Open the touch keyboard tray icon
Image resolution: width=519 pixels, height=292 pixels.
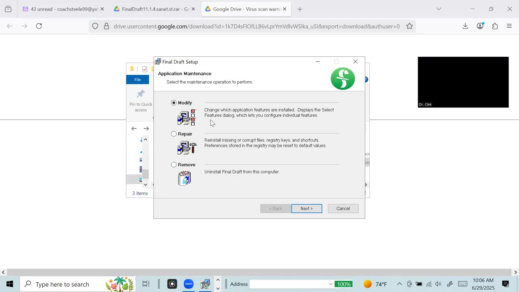coord(462,284)
